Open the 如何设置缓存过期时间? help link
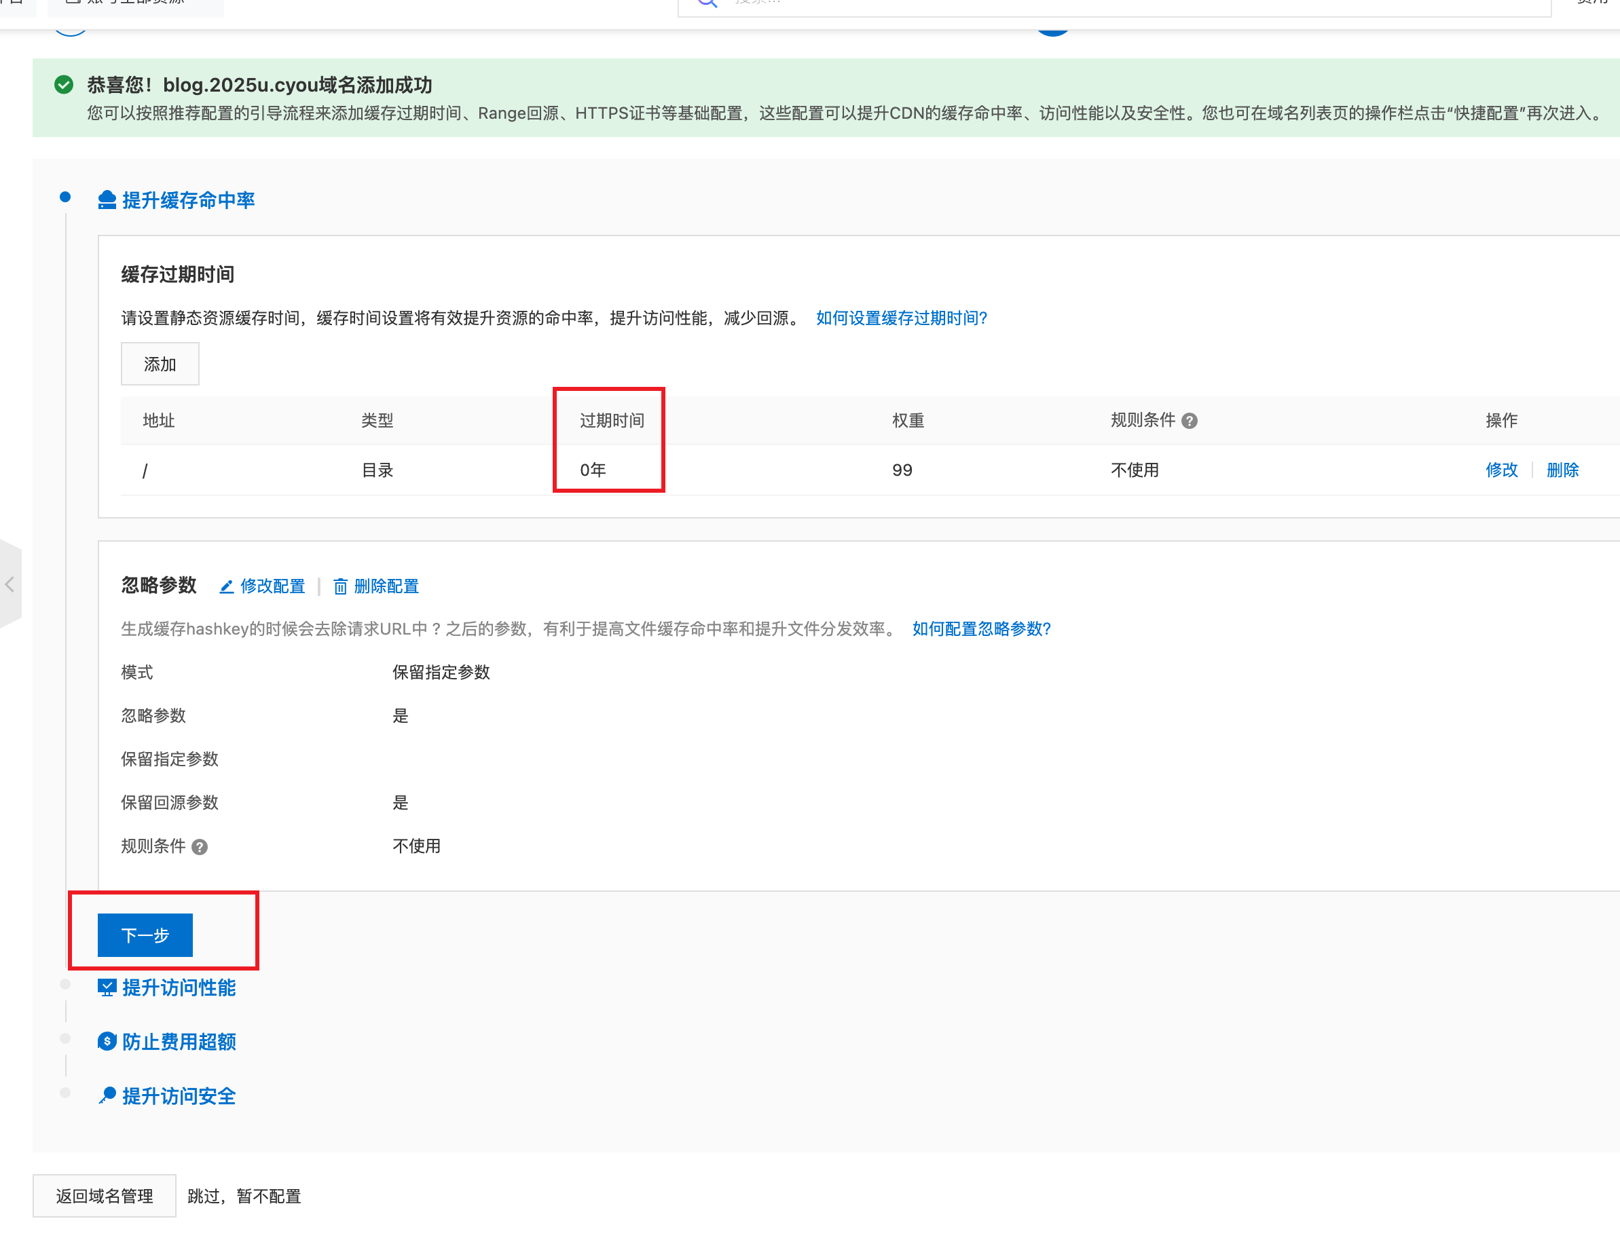Image resolution: width=1620 pixels, height=1242 pixels. pos(901,318)
